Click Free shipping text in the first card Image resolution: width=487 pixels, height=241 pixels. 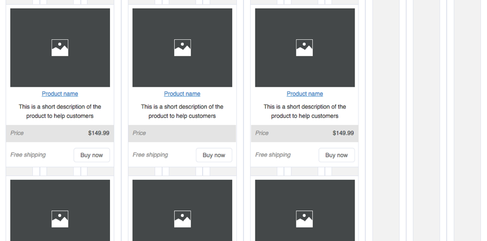(x=28, y=155)
